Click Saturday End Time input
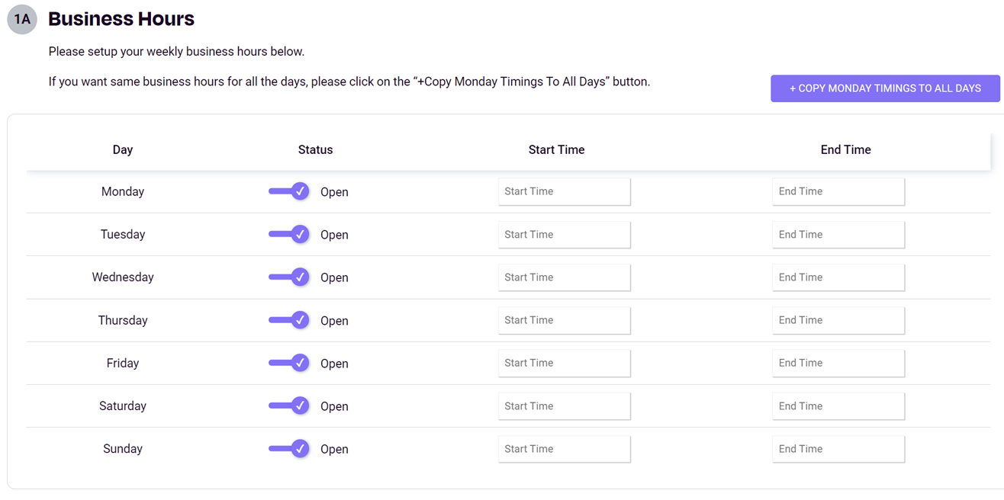This screenshot has width=1004, height=500. tap(838, 406)
